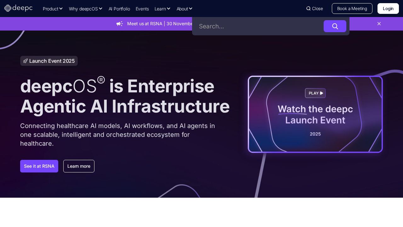
Task: Focus the Search input field
Action: (x=258, y=26)
